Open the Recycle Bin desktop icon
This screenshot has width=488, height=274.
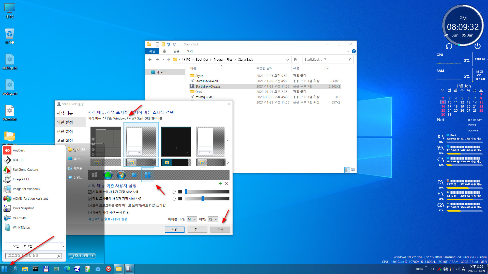[x=10, y=36]
